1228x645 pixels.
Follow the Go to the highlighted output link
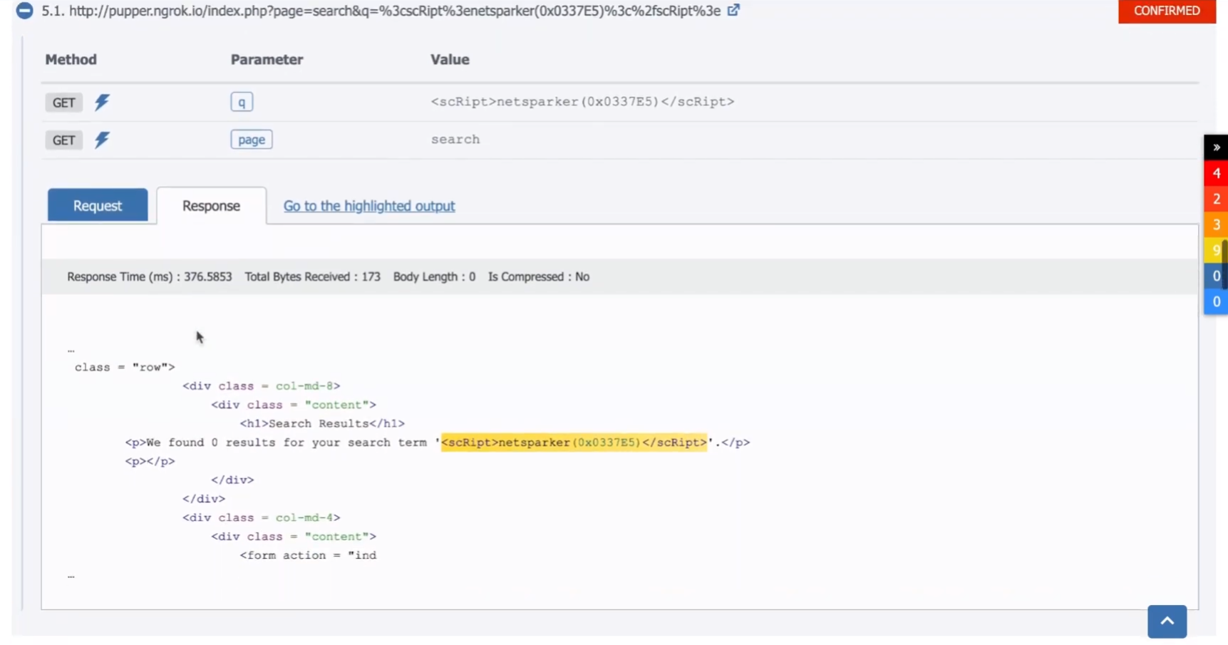point(368,206)
